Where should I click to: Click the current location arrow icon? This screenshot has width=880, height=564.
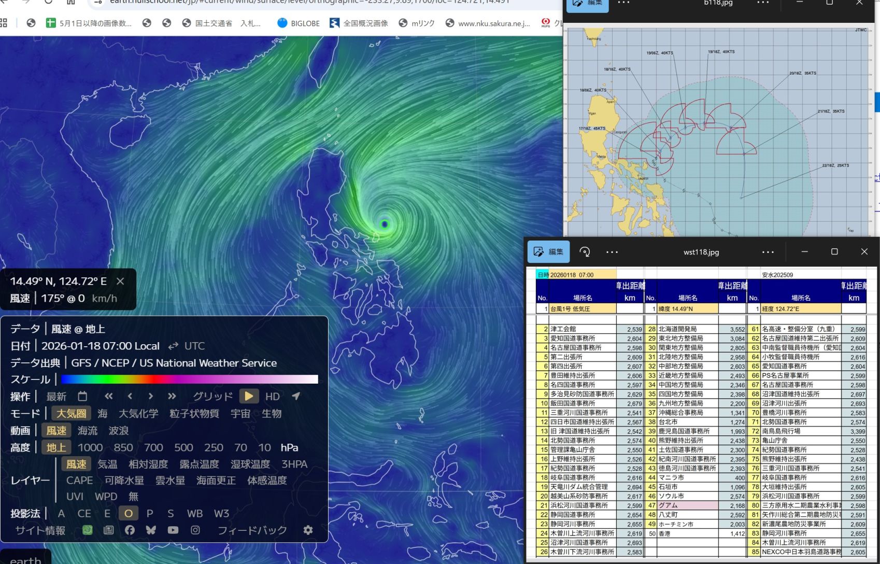[x=296, y=397]
